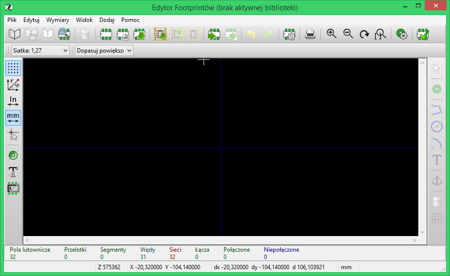Click the mm units status field
Screen dimensions: 450x276
coord(346,267)
